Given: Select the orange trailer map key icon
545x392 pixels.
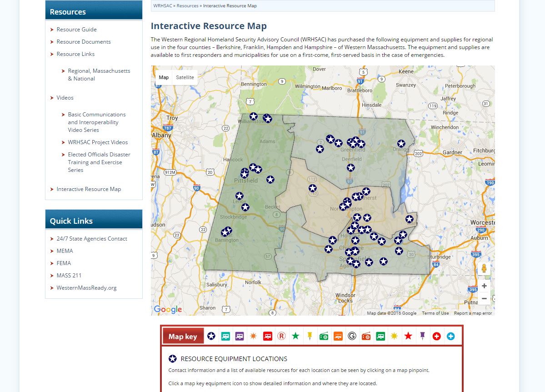Looking at the screenshot, I should [x=338, y=336].
